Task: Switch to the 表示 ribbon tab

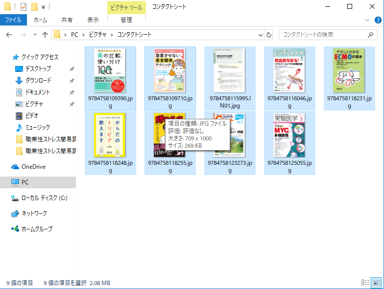Action: (93, 20)
